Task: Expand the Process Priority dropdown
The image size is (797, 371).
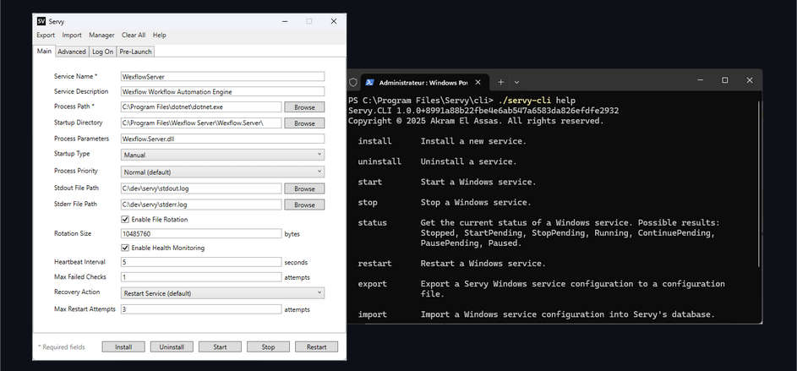Action: [x=222, y=172]
